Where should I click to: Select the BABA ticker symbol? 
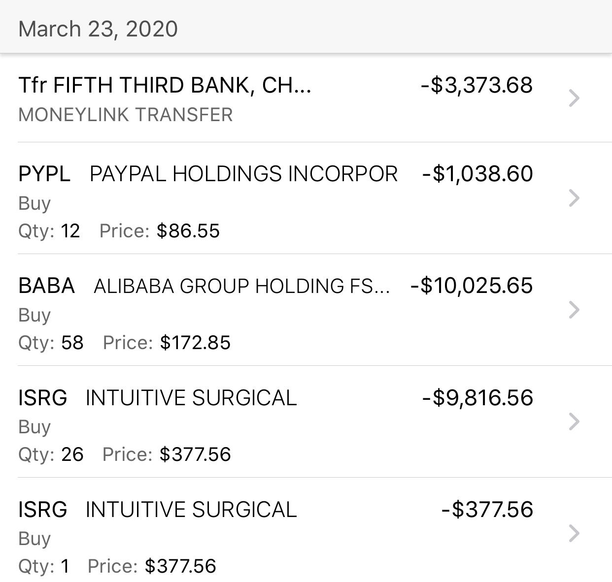click(x=46, y=286)
